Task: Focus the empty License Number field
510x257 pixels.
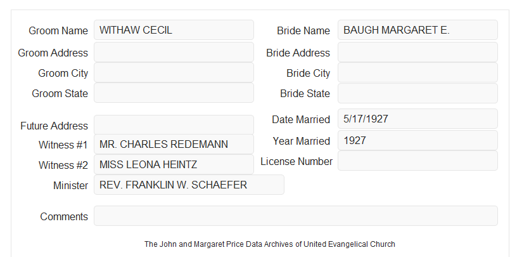Action: [x=418, y=161]
